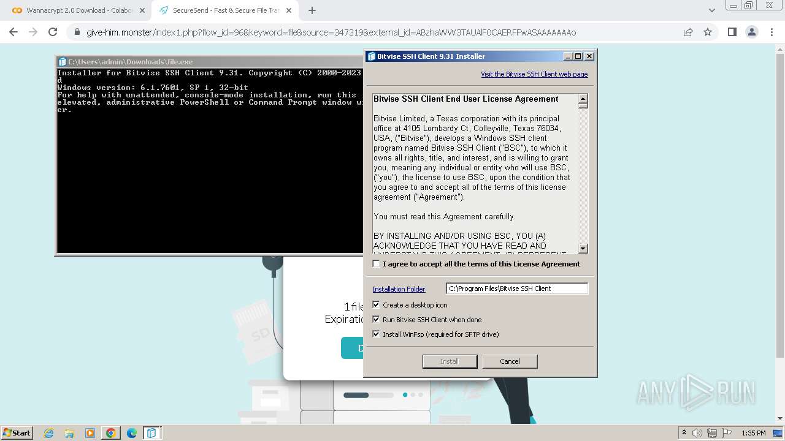Screen dimensions: 785x441
Task: Maximize the Bitvise installer window
Action: tap(578, 56)
